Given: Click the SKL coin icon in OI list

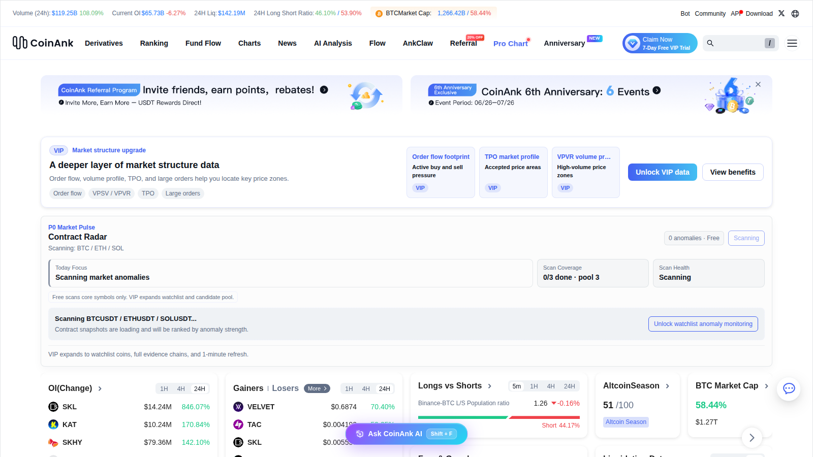Looking at the screenshot, I should [53, 407].
